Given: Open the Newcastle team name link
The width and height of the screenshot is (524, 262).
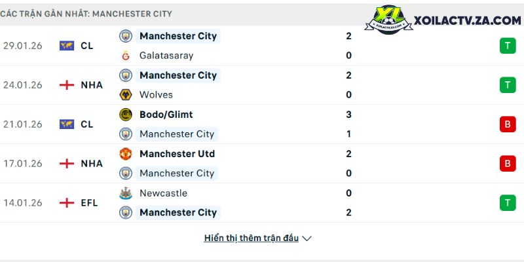Looking at the screenshot, I should 163,193.
